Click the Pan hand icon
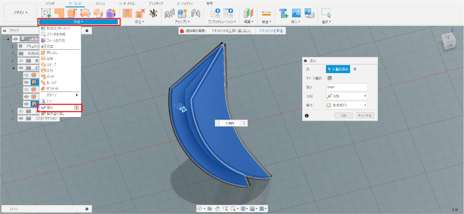Image resolution: width=464 pixels, height=214 pixels. tap(217, 208)
